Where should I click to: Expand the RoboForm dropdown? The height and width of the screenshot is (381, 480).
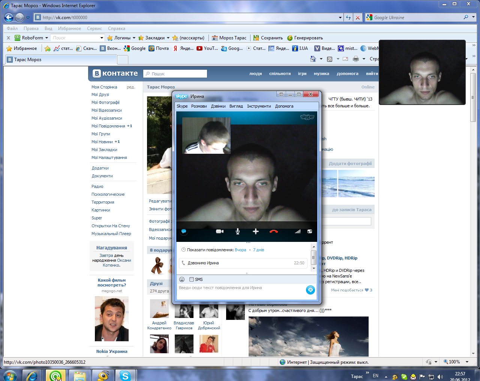46,38
